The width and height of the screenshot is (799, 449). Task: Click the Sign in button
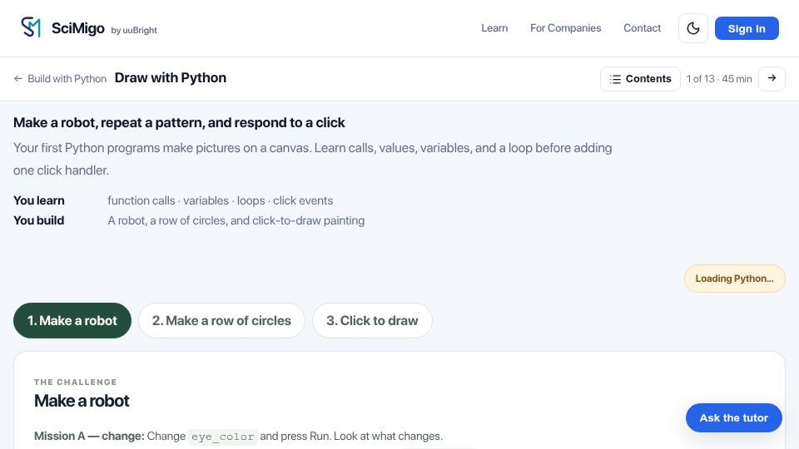tap(747, 28)
